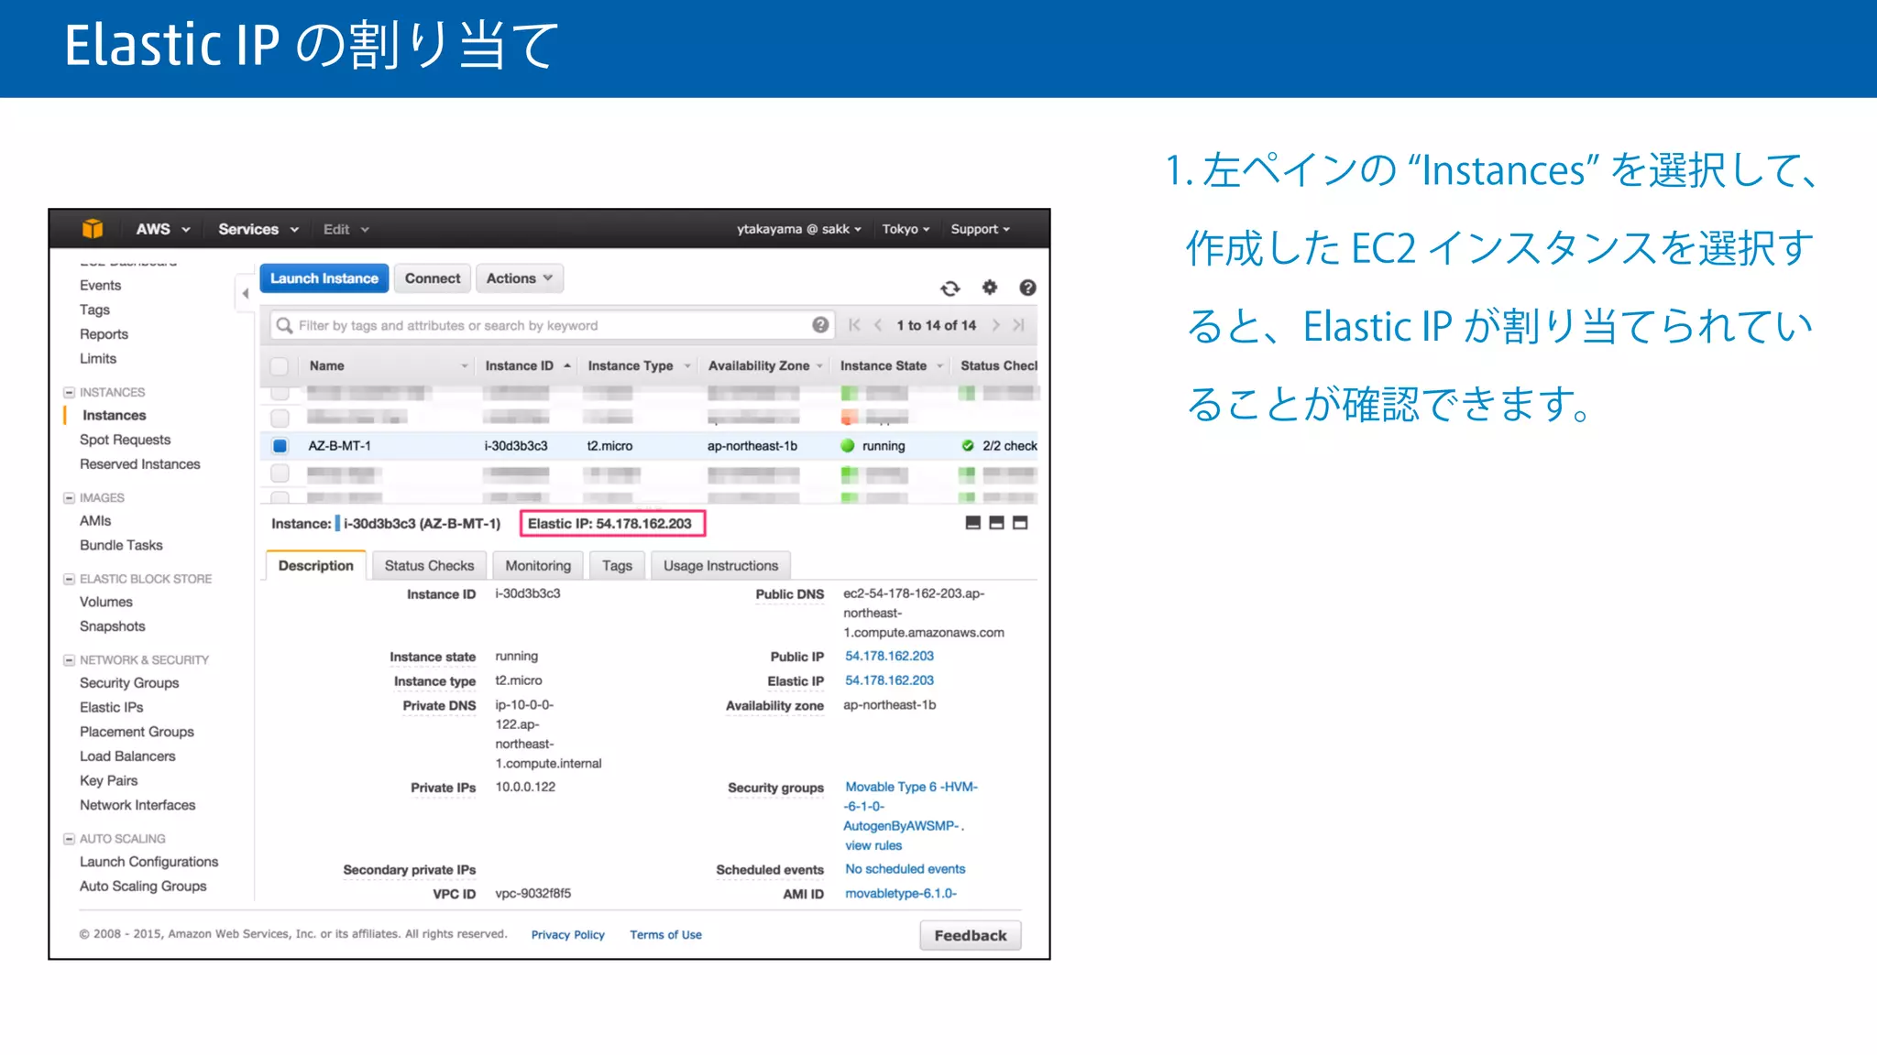Open the Actions dropdown button
The image size is (1877, 1055).
click(x=520, y=278)
